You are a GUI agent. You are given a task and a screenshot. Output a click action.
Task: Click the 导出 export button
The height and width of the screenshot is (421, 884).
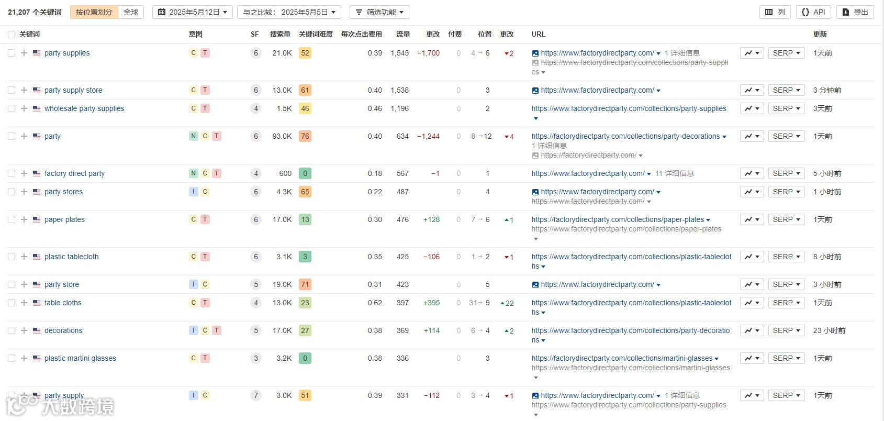pyautogui.click(x=855, y=12)
